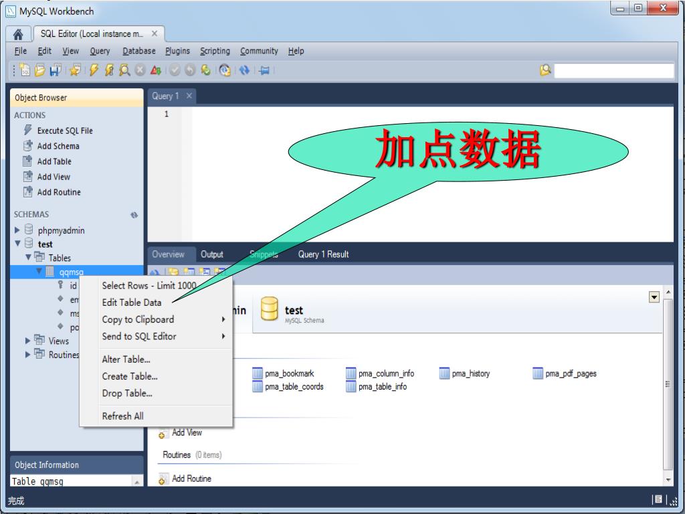Open the Database menu
The image size is (685, 514).
click(139, 51)
